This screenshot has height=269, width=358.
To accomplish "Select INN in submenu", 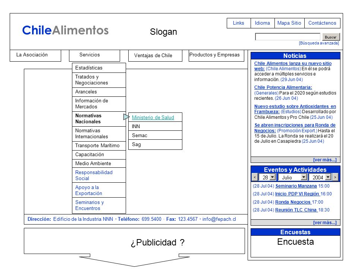I will [155, 126].
